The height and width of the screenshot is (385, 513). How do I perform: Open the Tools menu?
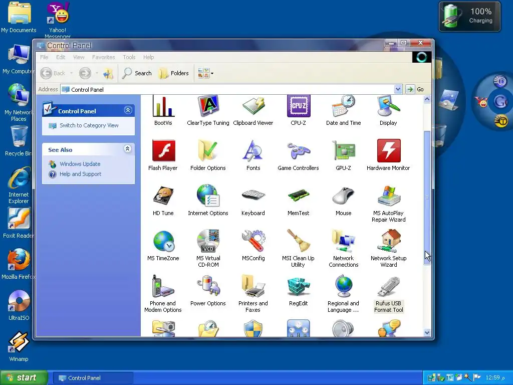point(129,57)
